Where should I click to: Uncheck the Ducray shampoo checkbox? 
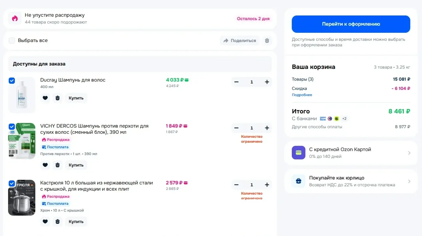pyautogui.click(x=11, y=81)
